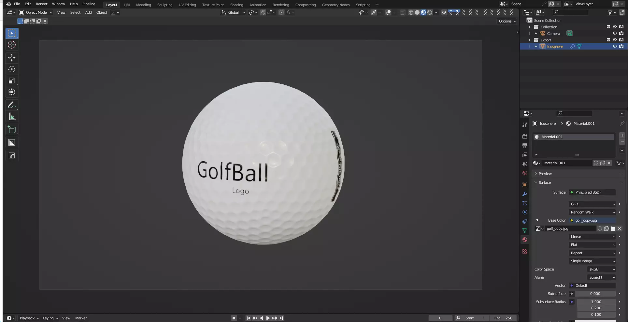The width and height of the screenshot is (628, 322).
Task: Open the Global transform orientation dropdown
Action: pyautogui.click(x=233, y=12)
